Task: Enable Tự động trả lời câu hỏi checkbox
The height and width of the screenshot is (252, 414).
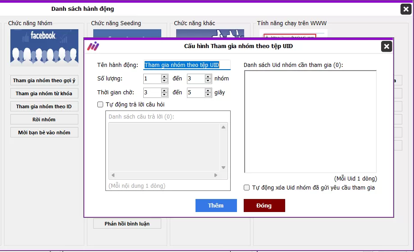Action: click(100, 105)
